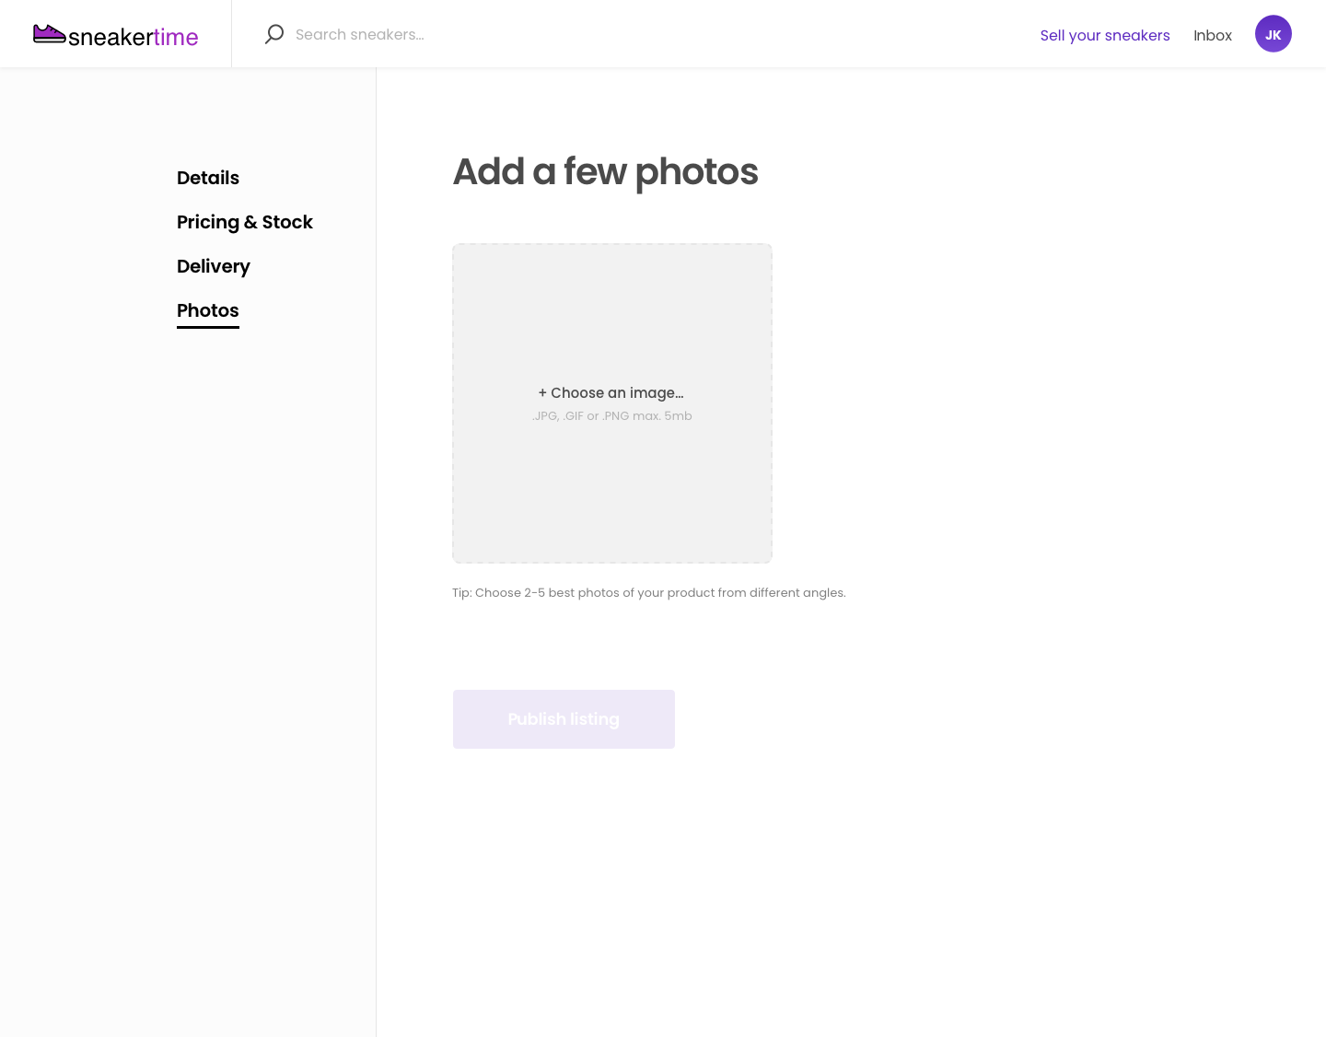Image resolution: width=1326 pixels, height=1037 pixels.
Task: Click the .JPG, .GIF or .PNG hint text
Action: point(611,415)
